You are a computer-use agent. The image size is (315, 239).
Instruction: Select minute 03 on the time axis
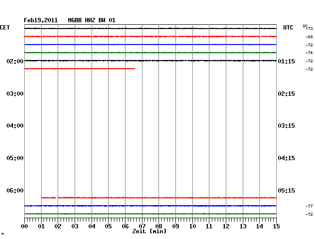point(75,226)
